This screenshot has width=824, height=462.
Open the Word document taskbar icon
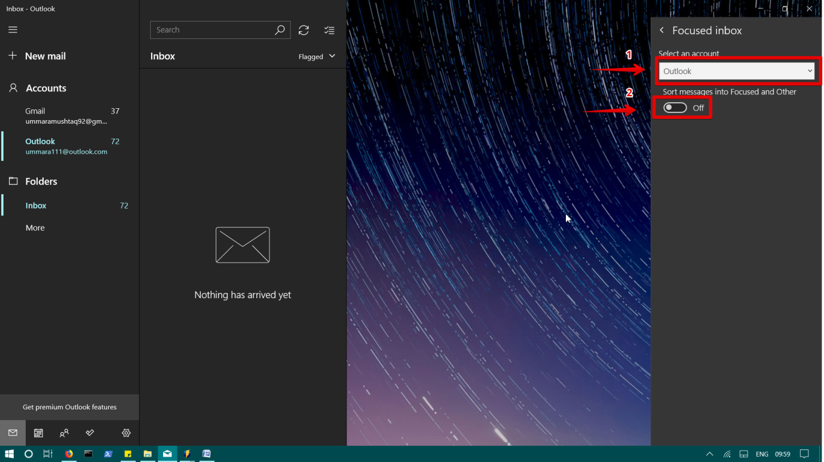(207, 454)
